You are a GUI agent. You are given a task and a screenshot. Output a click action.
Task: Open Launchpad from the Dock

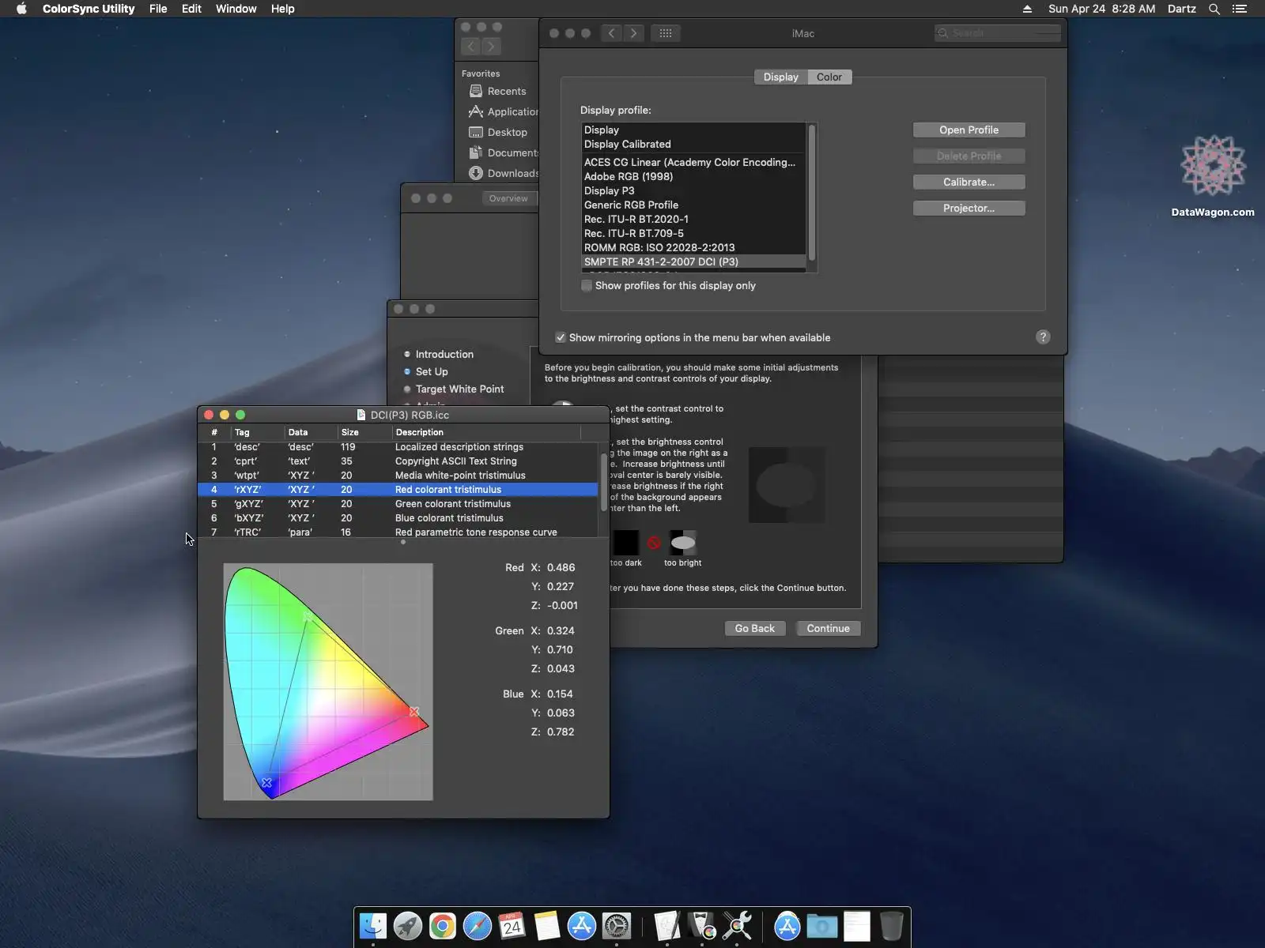[408, 926]
